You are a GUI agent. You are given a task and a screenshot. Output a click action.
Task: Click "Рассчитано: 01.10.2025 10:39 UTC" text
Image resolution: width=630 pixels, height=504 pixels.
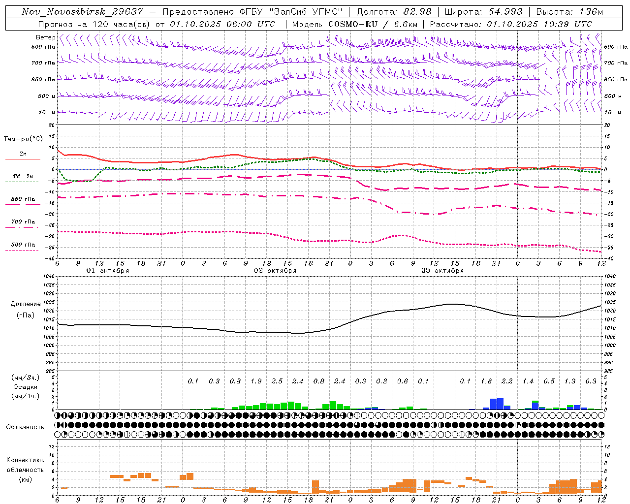click(511, 24)
